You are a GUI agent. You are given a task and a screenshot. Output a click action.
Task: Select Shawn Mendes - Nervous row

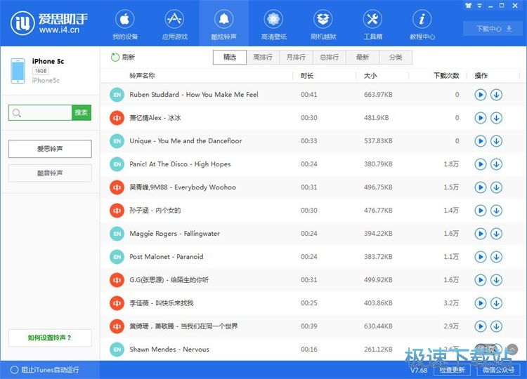(313, 350)
